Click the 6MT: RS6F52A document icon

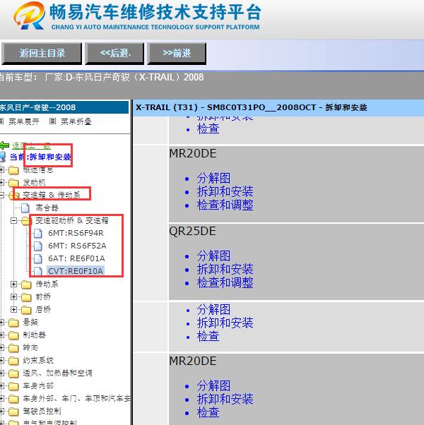tap(38, 246)
